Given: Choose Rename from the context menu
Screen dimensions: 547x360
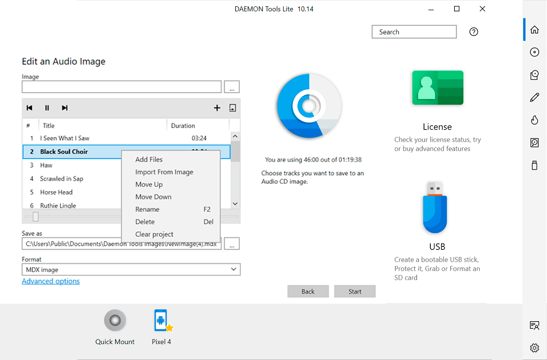Looking at the screenshot, I should pos(147,209).
